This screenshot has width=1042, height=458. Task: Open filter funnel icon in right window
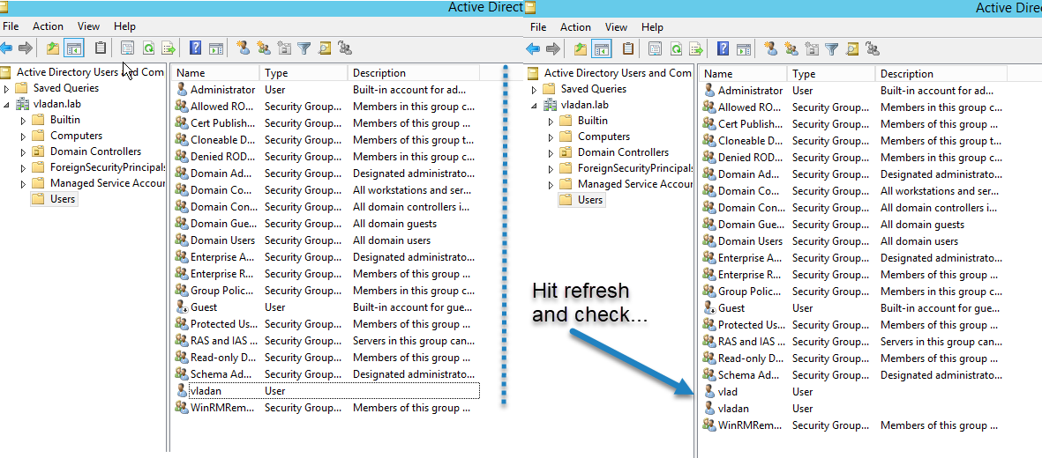coord(831,48)
